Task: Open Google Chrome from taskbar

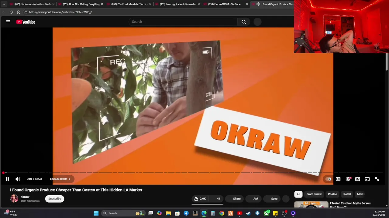Action: click(222, 213)
